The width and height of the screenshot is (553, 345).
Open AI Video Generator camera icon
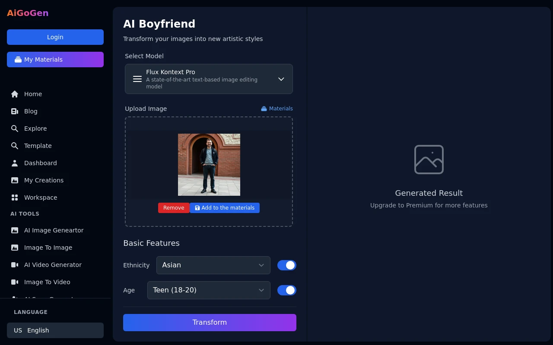coord(15,265)
